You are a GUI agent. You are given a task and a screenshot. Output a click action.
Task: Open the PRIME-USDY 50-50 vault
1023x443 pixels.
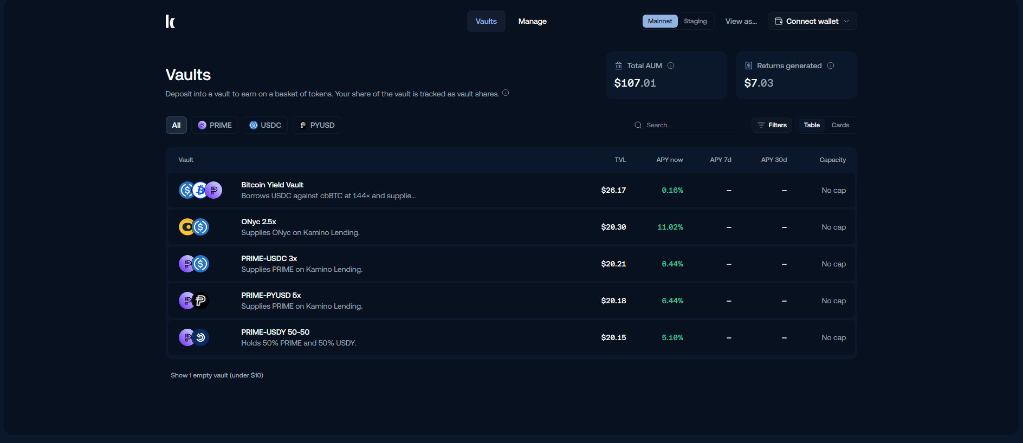click(x=511, y=337)
